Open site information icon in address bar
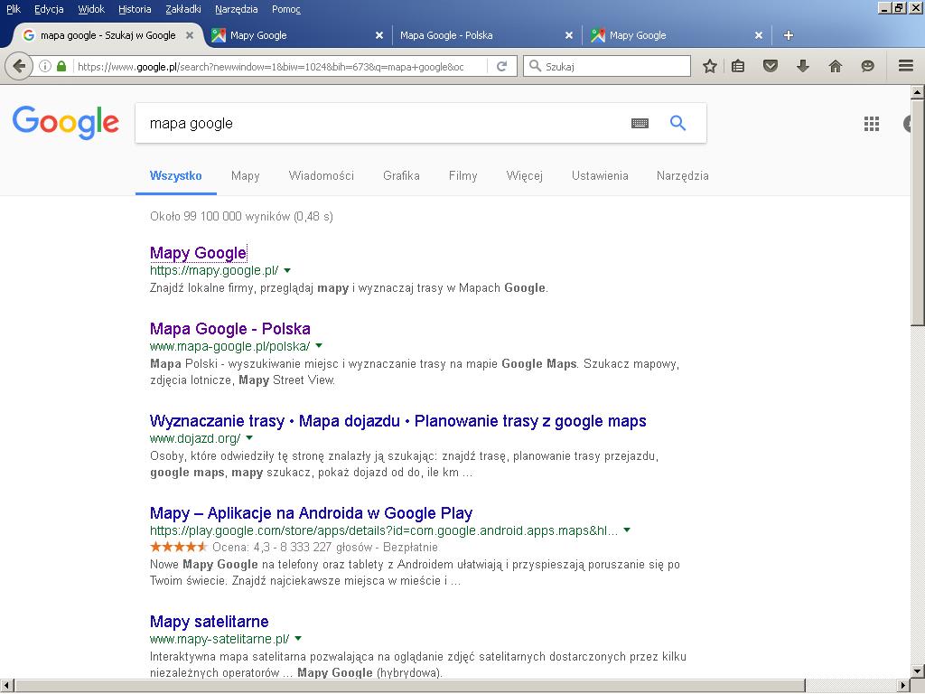The image size is (925, 694). coord(45,66)
